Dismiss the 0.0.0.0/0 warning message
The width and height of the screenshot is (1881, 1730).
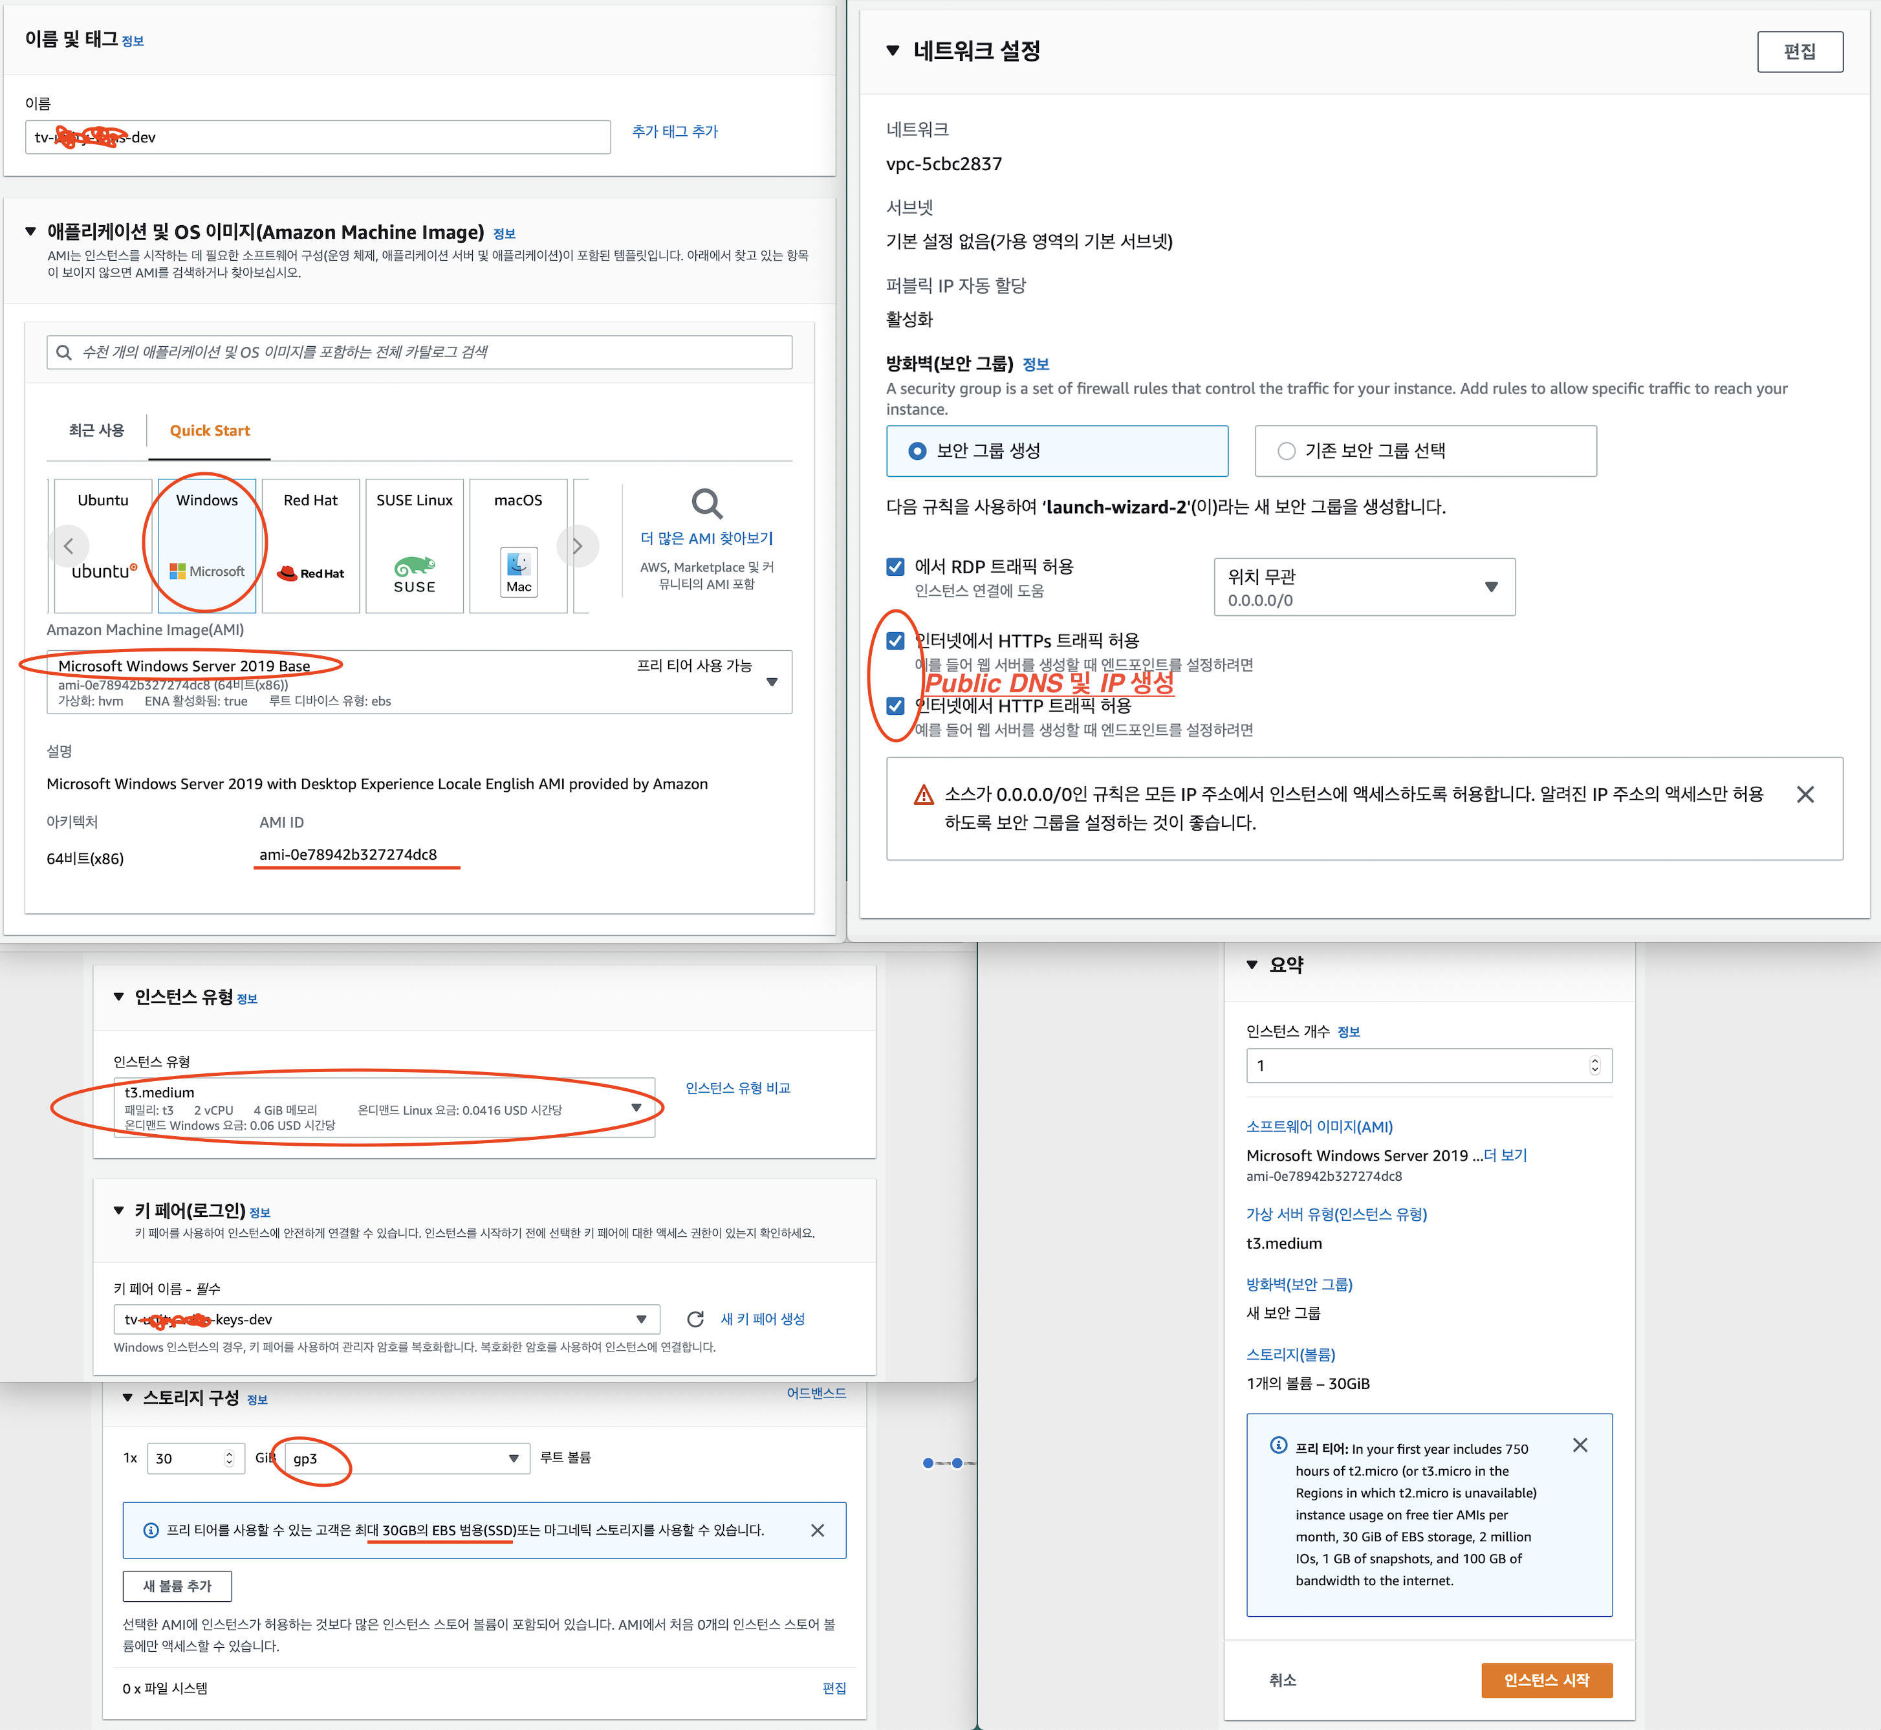tap(1805, 794)
